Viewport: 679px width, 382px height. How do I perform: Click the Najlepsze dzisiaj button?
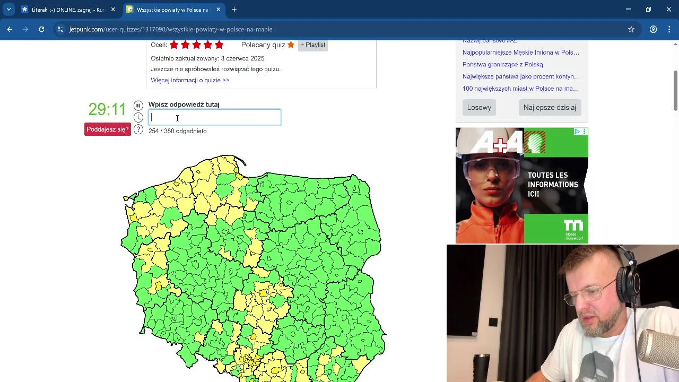pyautogui.click(x=550, y=107)
